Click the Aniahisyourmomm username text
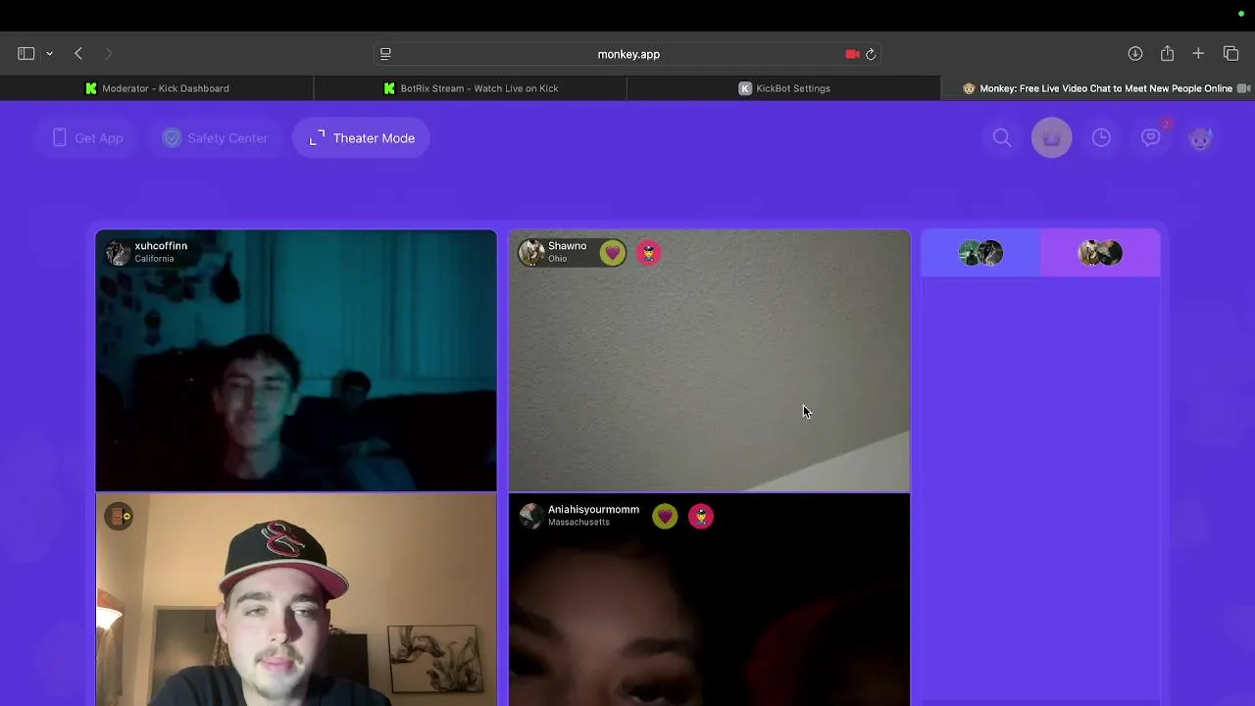1255x706 pixels. 593,510
